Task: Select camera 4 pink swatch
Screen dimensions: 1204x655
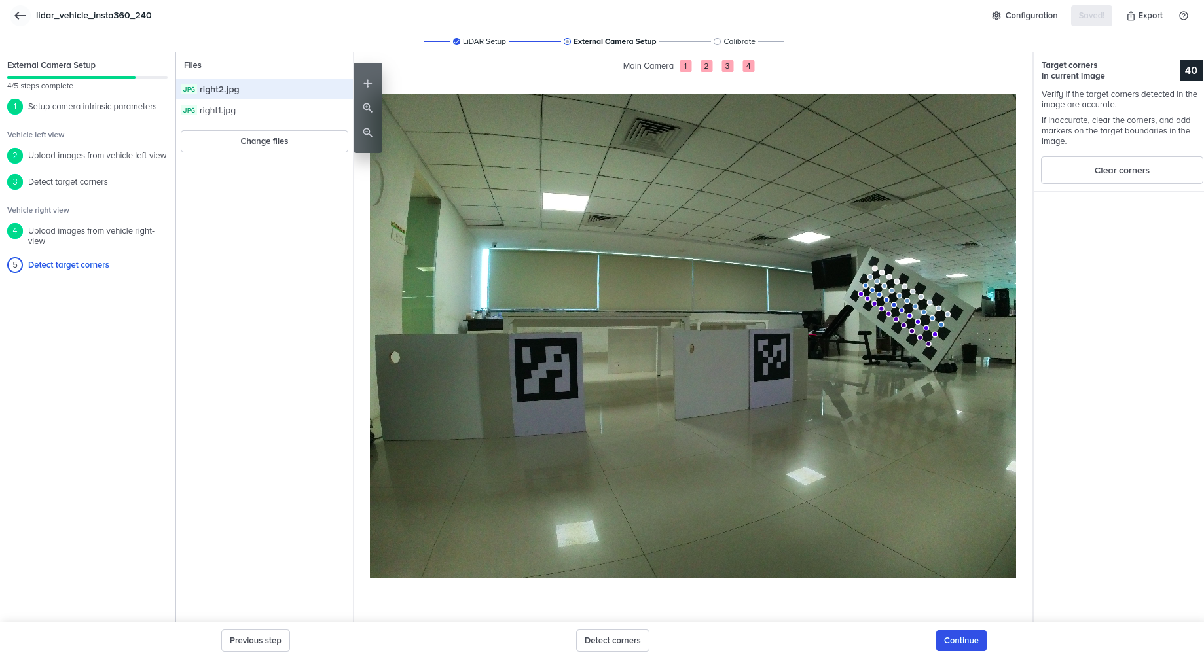Action: pos(748,66)
